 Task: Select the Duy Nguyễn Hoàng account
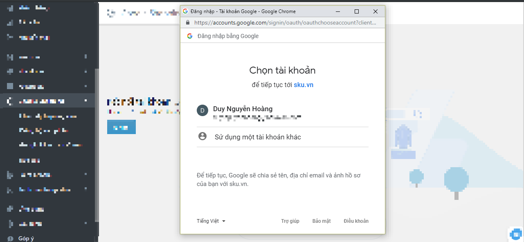coord(282,113)
